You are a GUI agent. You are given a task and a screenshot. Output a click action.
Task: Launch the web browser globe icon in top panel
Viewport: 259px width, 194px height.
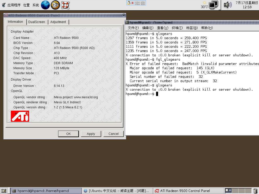[x=45, y=5]
